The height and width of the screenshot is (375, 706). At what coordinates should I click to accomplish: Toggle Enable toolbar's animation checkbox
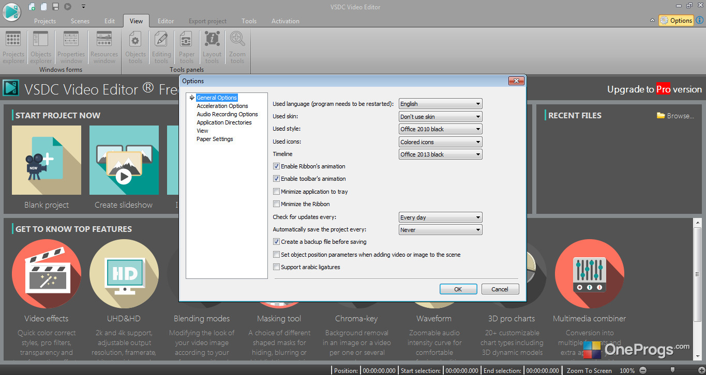point(276,179)
